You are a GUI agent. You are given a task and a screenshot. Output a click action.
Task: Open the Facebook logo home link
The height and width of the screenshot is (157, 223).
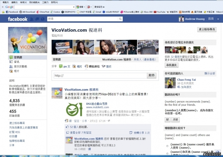[17, 19]
